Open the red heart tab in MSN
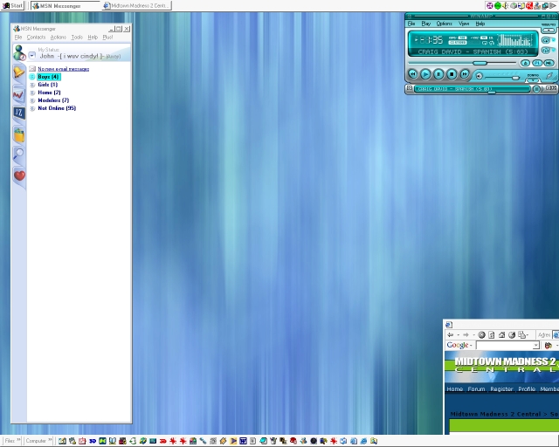559x447 pixels. (x=19, y=175)
